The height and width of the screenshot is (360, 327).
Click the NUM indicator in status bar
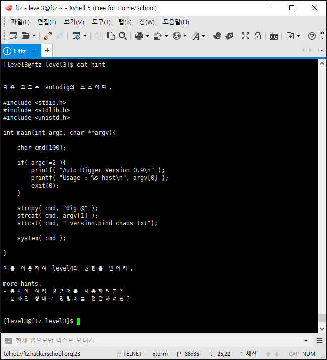click(x=309, y=354)
